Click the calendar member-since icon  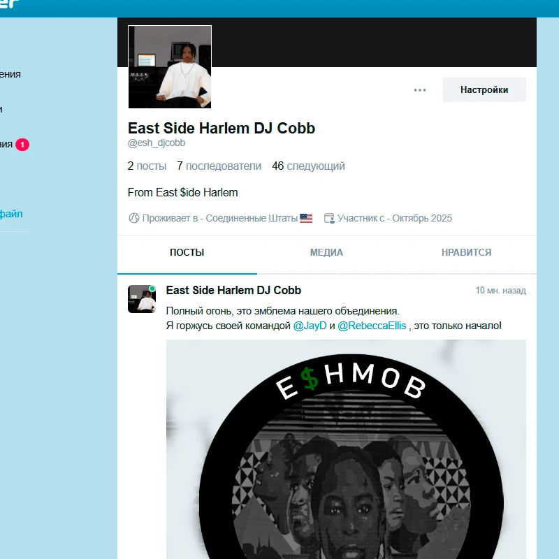coord(329,218)
